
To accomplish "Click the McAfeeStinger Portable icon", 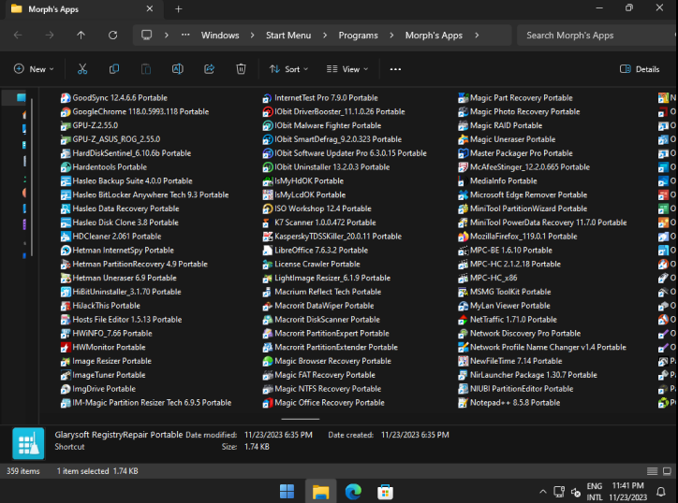I will point(463,167).
